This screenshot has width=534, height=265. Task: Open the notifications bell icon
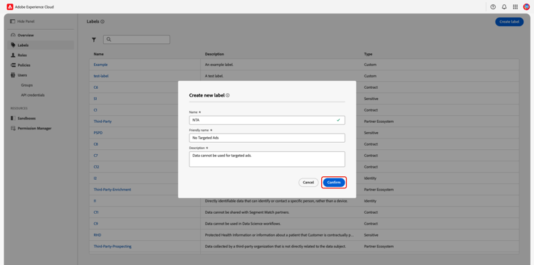click(504, 7)
